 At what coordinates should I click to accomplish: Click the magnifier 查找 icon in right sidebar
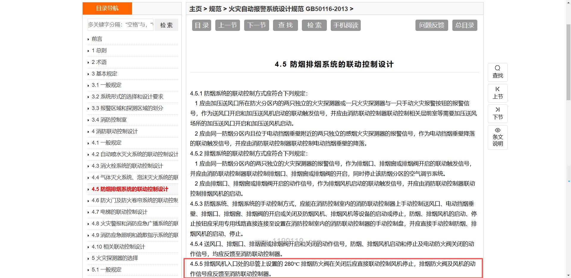[x=497, y=68]
